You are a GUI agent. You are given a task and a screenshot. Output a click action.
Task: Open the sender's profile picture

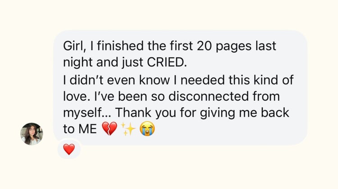click(x=32, y=134)
